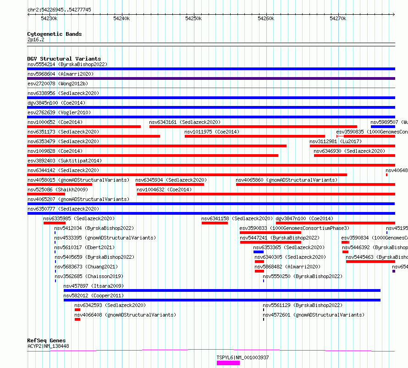Click the 54250k ruler position label
This screenshot has width=408, height=368.
[x=193, y=18]
